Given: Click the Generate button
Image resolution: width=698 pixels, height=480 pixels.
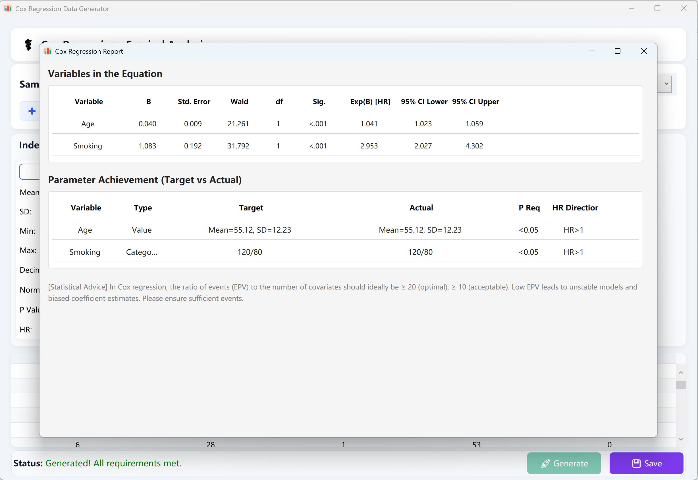Looking at the screenshot, I should coord(564,463).
